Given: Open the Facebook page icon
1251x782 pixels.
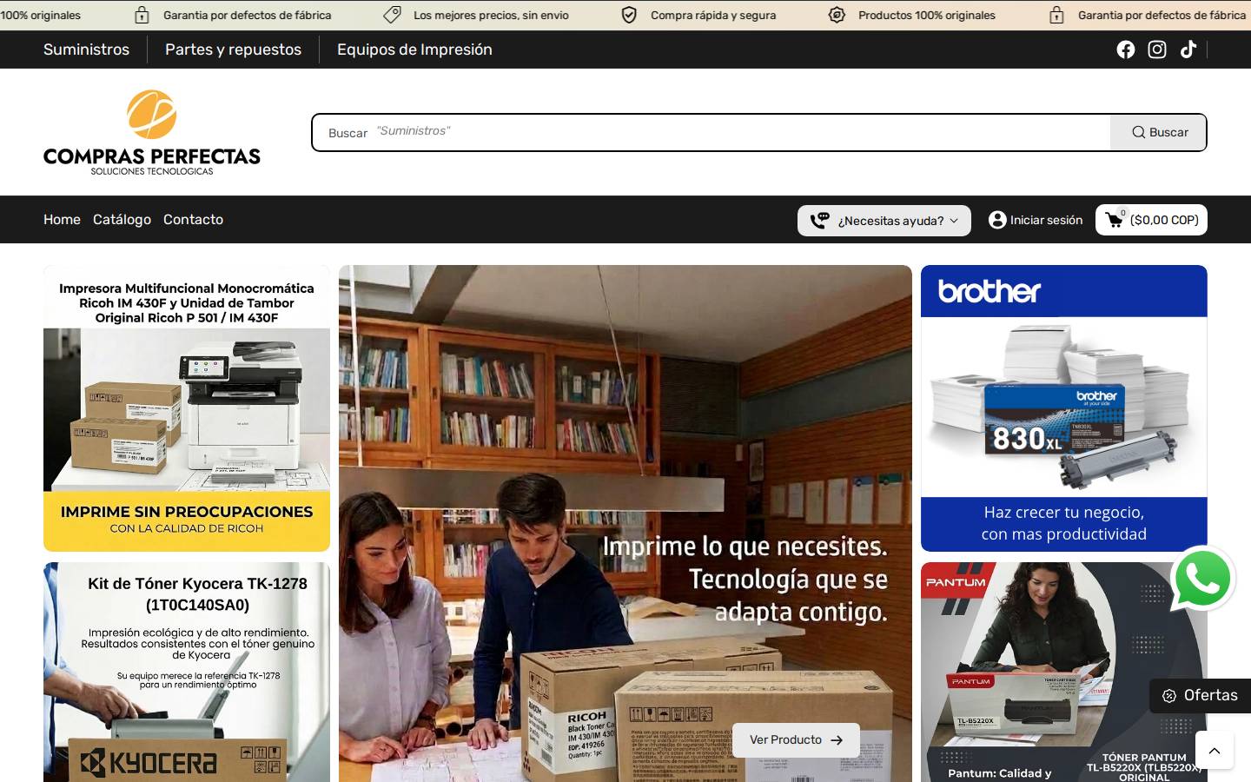Looking at the screenshot, I should coord(1126,50).
